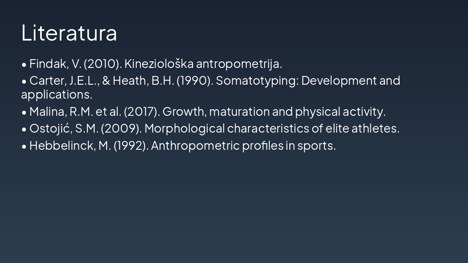Click the year (1990) in Carter reference
The image size is (468, 263).
[x=195, y=80]
